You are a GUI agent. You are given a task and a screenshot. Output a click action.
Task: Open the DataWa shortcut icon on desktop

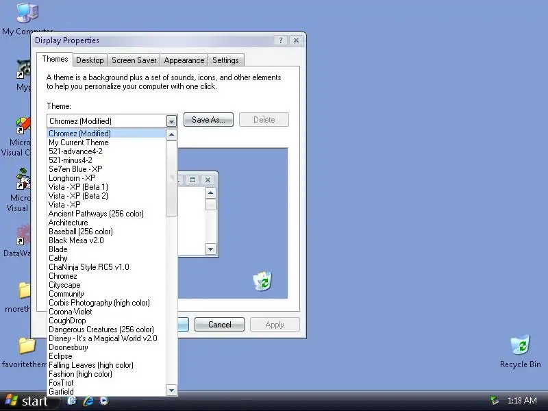[23, 235]
